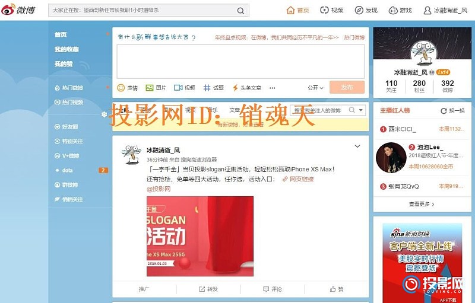Open 张育龙QvQ ranking entry

click(x=404, y=186)
